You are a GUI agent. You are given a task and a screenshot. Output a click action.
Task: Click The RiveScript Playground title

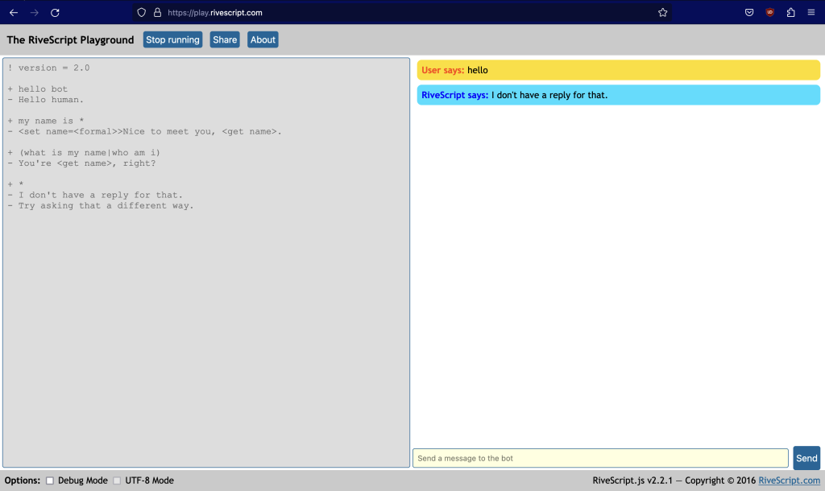tap(71, 40)
